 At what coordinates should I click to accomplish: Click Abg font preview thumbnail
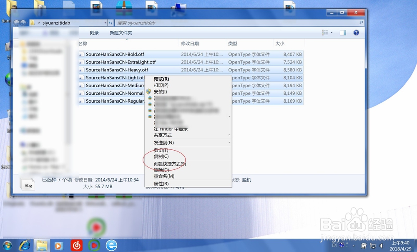pos(28,184)
